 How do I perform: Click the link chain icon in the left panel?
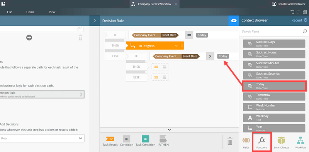pyautogui.click(x=79, y=29)
